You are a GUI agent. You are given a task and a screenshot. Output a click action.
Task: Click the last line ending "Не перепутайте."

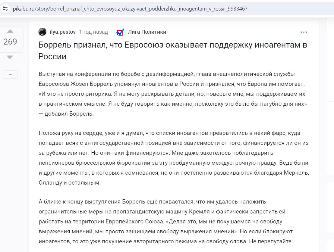point(166,241)
